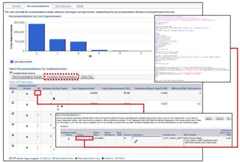Uncheck the row with cost improvement 139265
Image resolution: width=240 pixels, height=162 pixels.
pyautogui.click(x=13, y=92)
